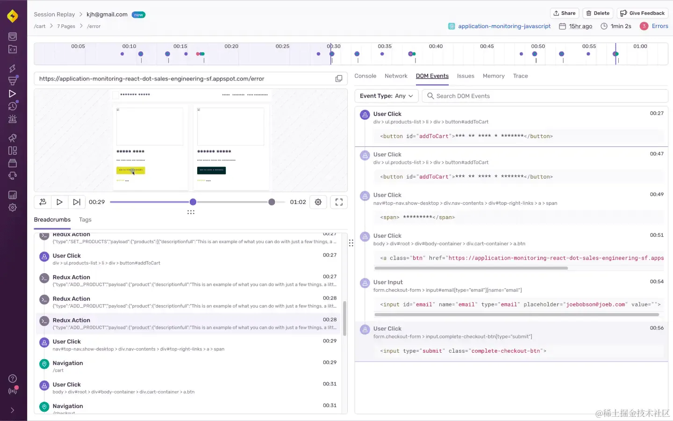The width and height of the screenshot is (673, 421).
Task: Switch to the Tags tab
Action: [85, 219]
